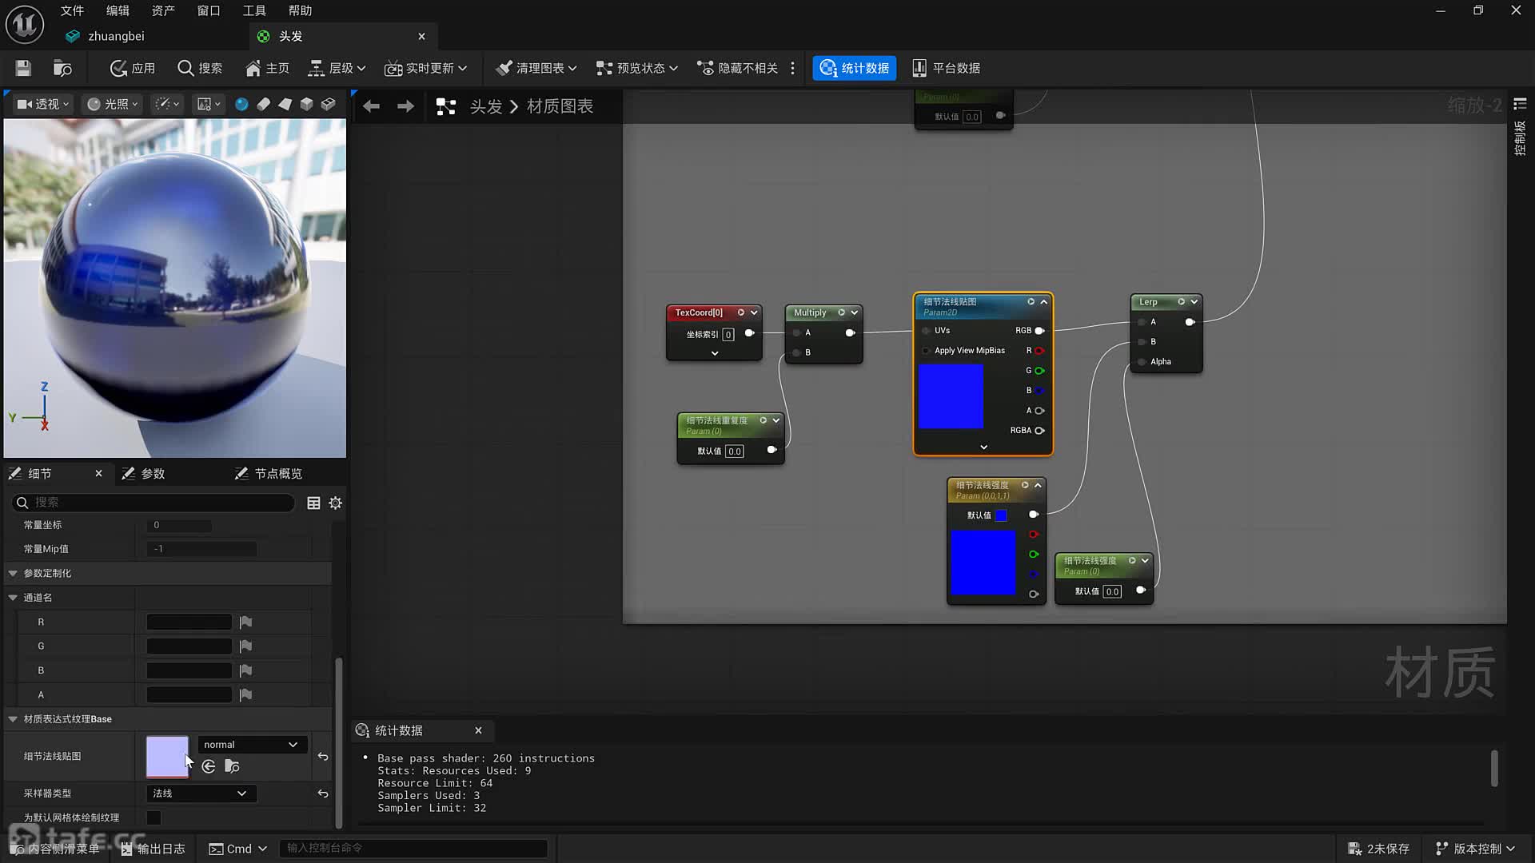Toggle the Statistics (统计数据) button

point(855,68)
